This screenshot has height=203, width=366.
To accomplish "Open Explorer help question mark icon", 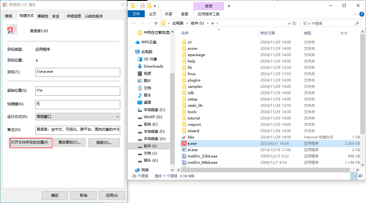I will (361, 14).
